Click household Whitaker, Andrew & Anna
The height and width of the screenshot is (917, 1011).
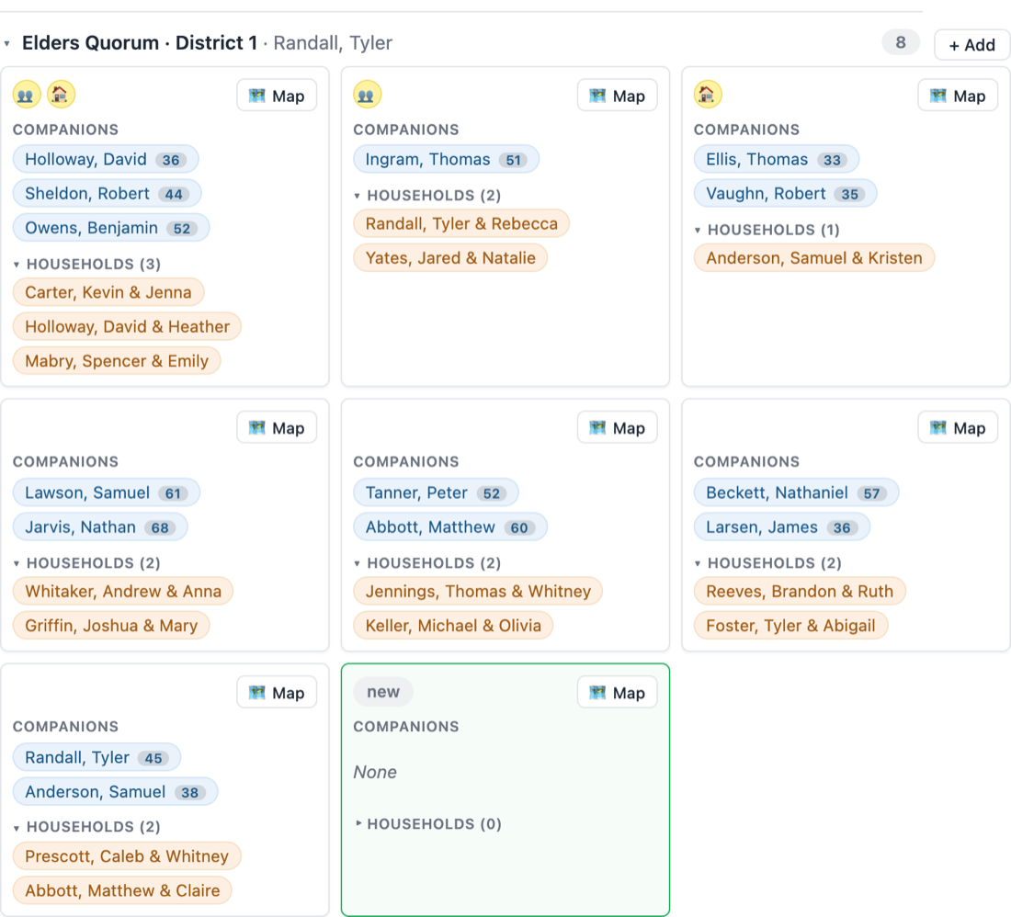tap(123, 591)
